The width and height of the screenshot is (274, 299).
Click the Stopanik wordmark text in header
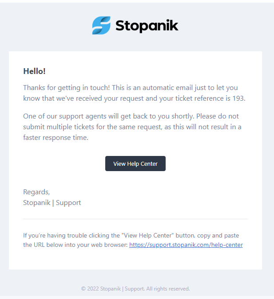coord(147,26)
